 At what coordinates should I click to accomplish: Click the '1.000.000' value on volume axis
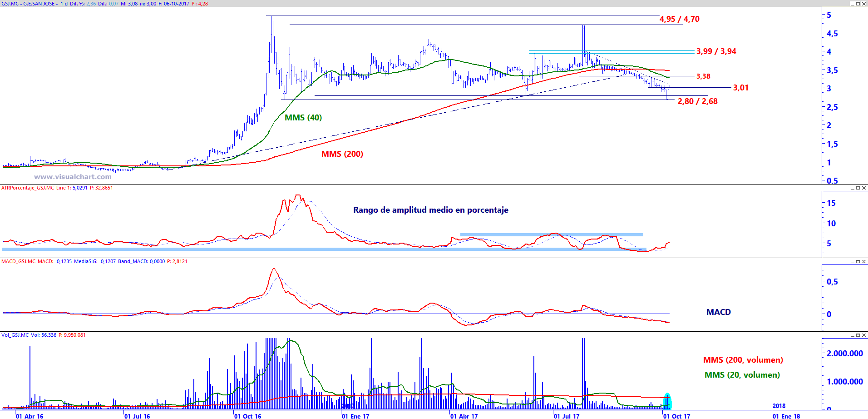(x=845, y=382)
